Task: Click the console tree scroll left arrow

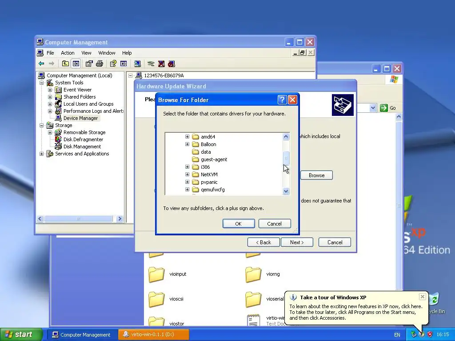Action: 40,218
